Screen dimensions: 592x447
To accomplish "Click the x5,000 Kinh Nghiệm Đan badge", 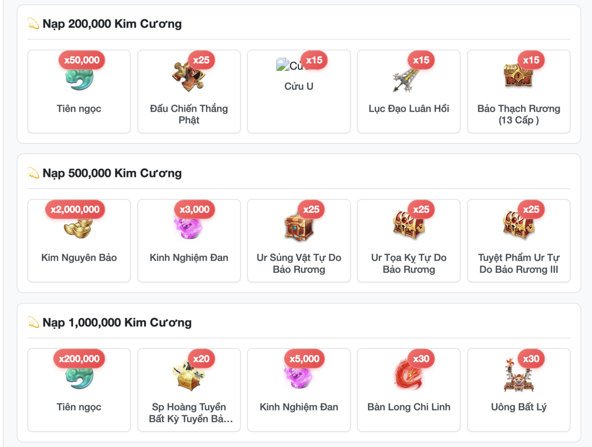I will pos(305,359).
